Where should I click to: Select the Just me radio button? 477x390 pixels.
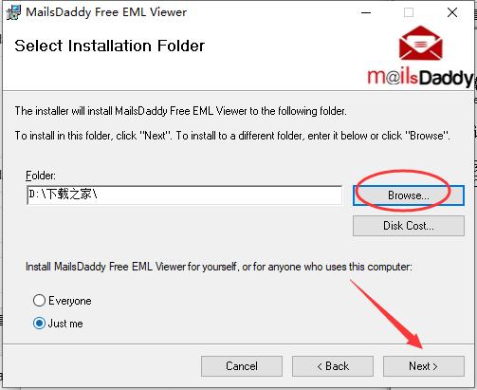tap(39, 324)
